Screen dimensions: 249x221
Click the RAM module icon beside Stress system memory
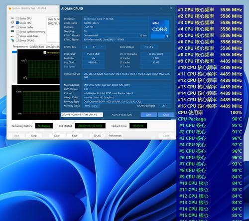pos(12,31)
